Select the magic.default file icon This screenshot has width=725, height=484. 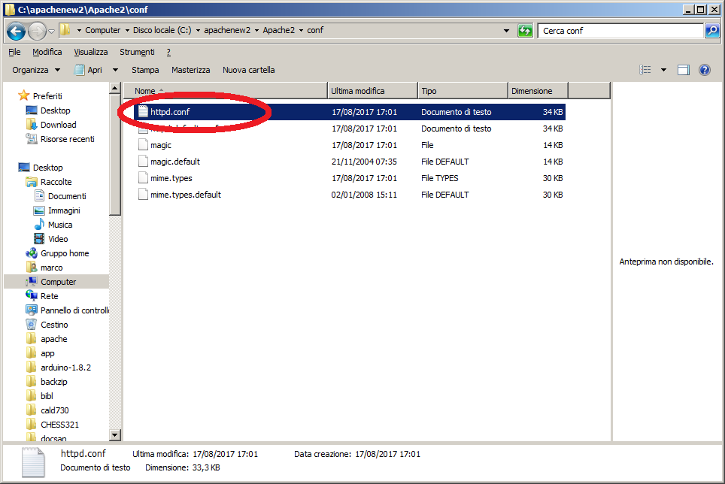144,162
